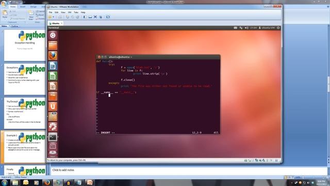Image resolution: width=330 pixels, height=186 pixels.
Task: Select the Exceptions slide thumbnail
Action: [25, 79]
